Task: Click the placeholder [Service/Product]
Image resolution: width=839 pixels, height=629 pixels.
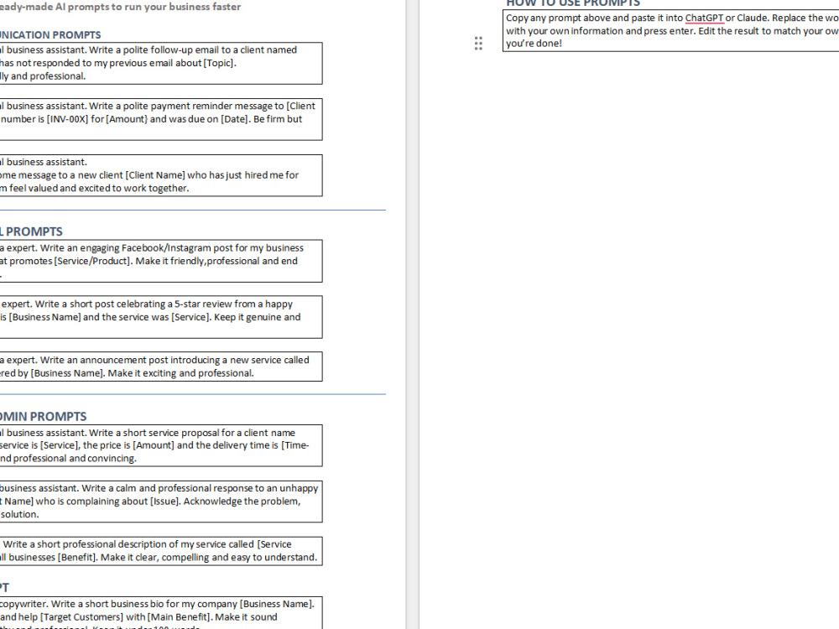Action: click(x=92, y=261)
